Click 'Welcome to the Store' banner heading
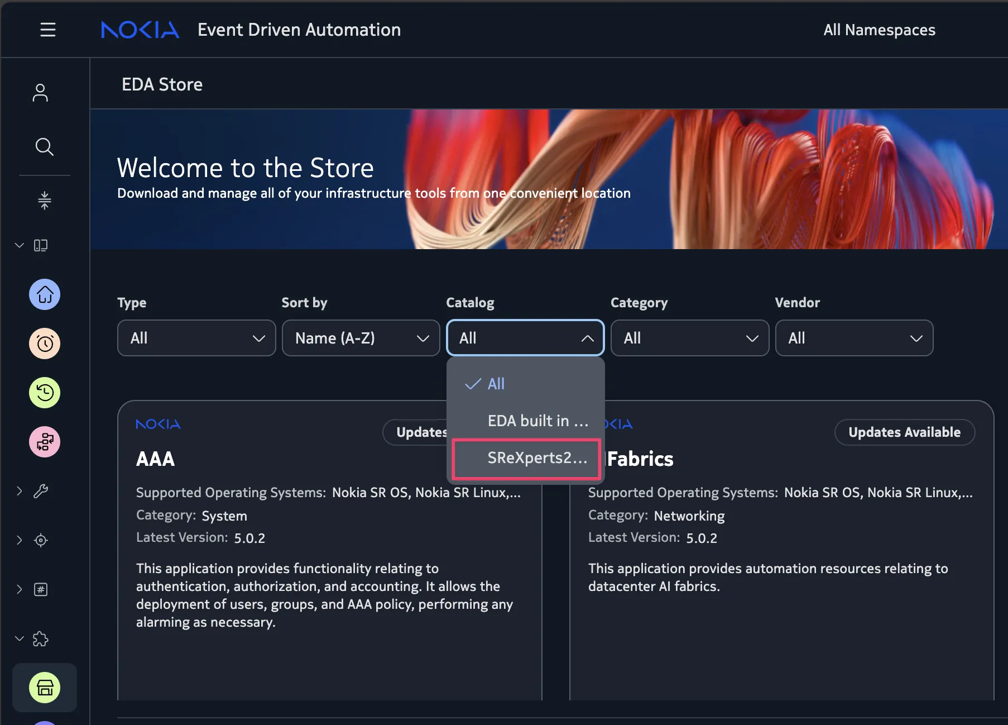This screenshot has height=725, width=1008. (x=246, y=168)
